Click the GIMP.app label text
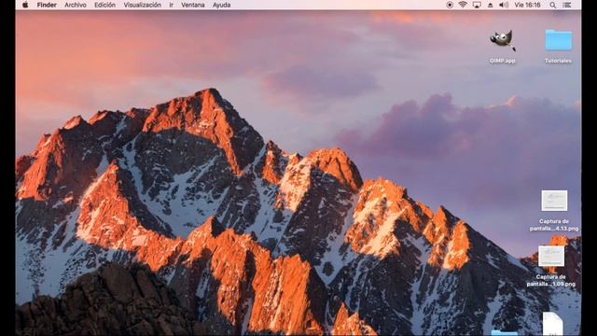 point(503,61)
